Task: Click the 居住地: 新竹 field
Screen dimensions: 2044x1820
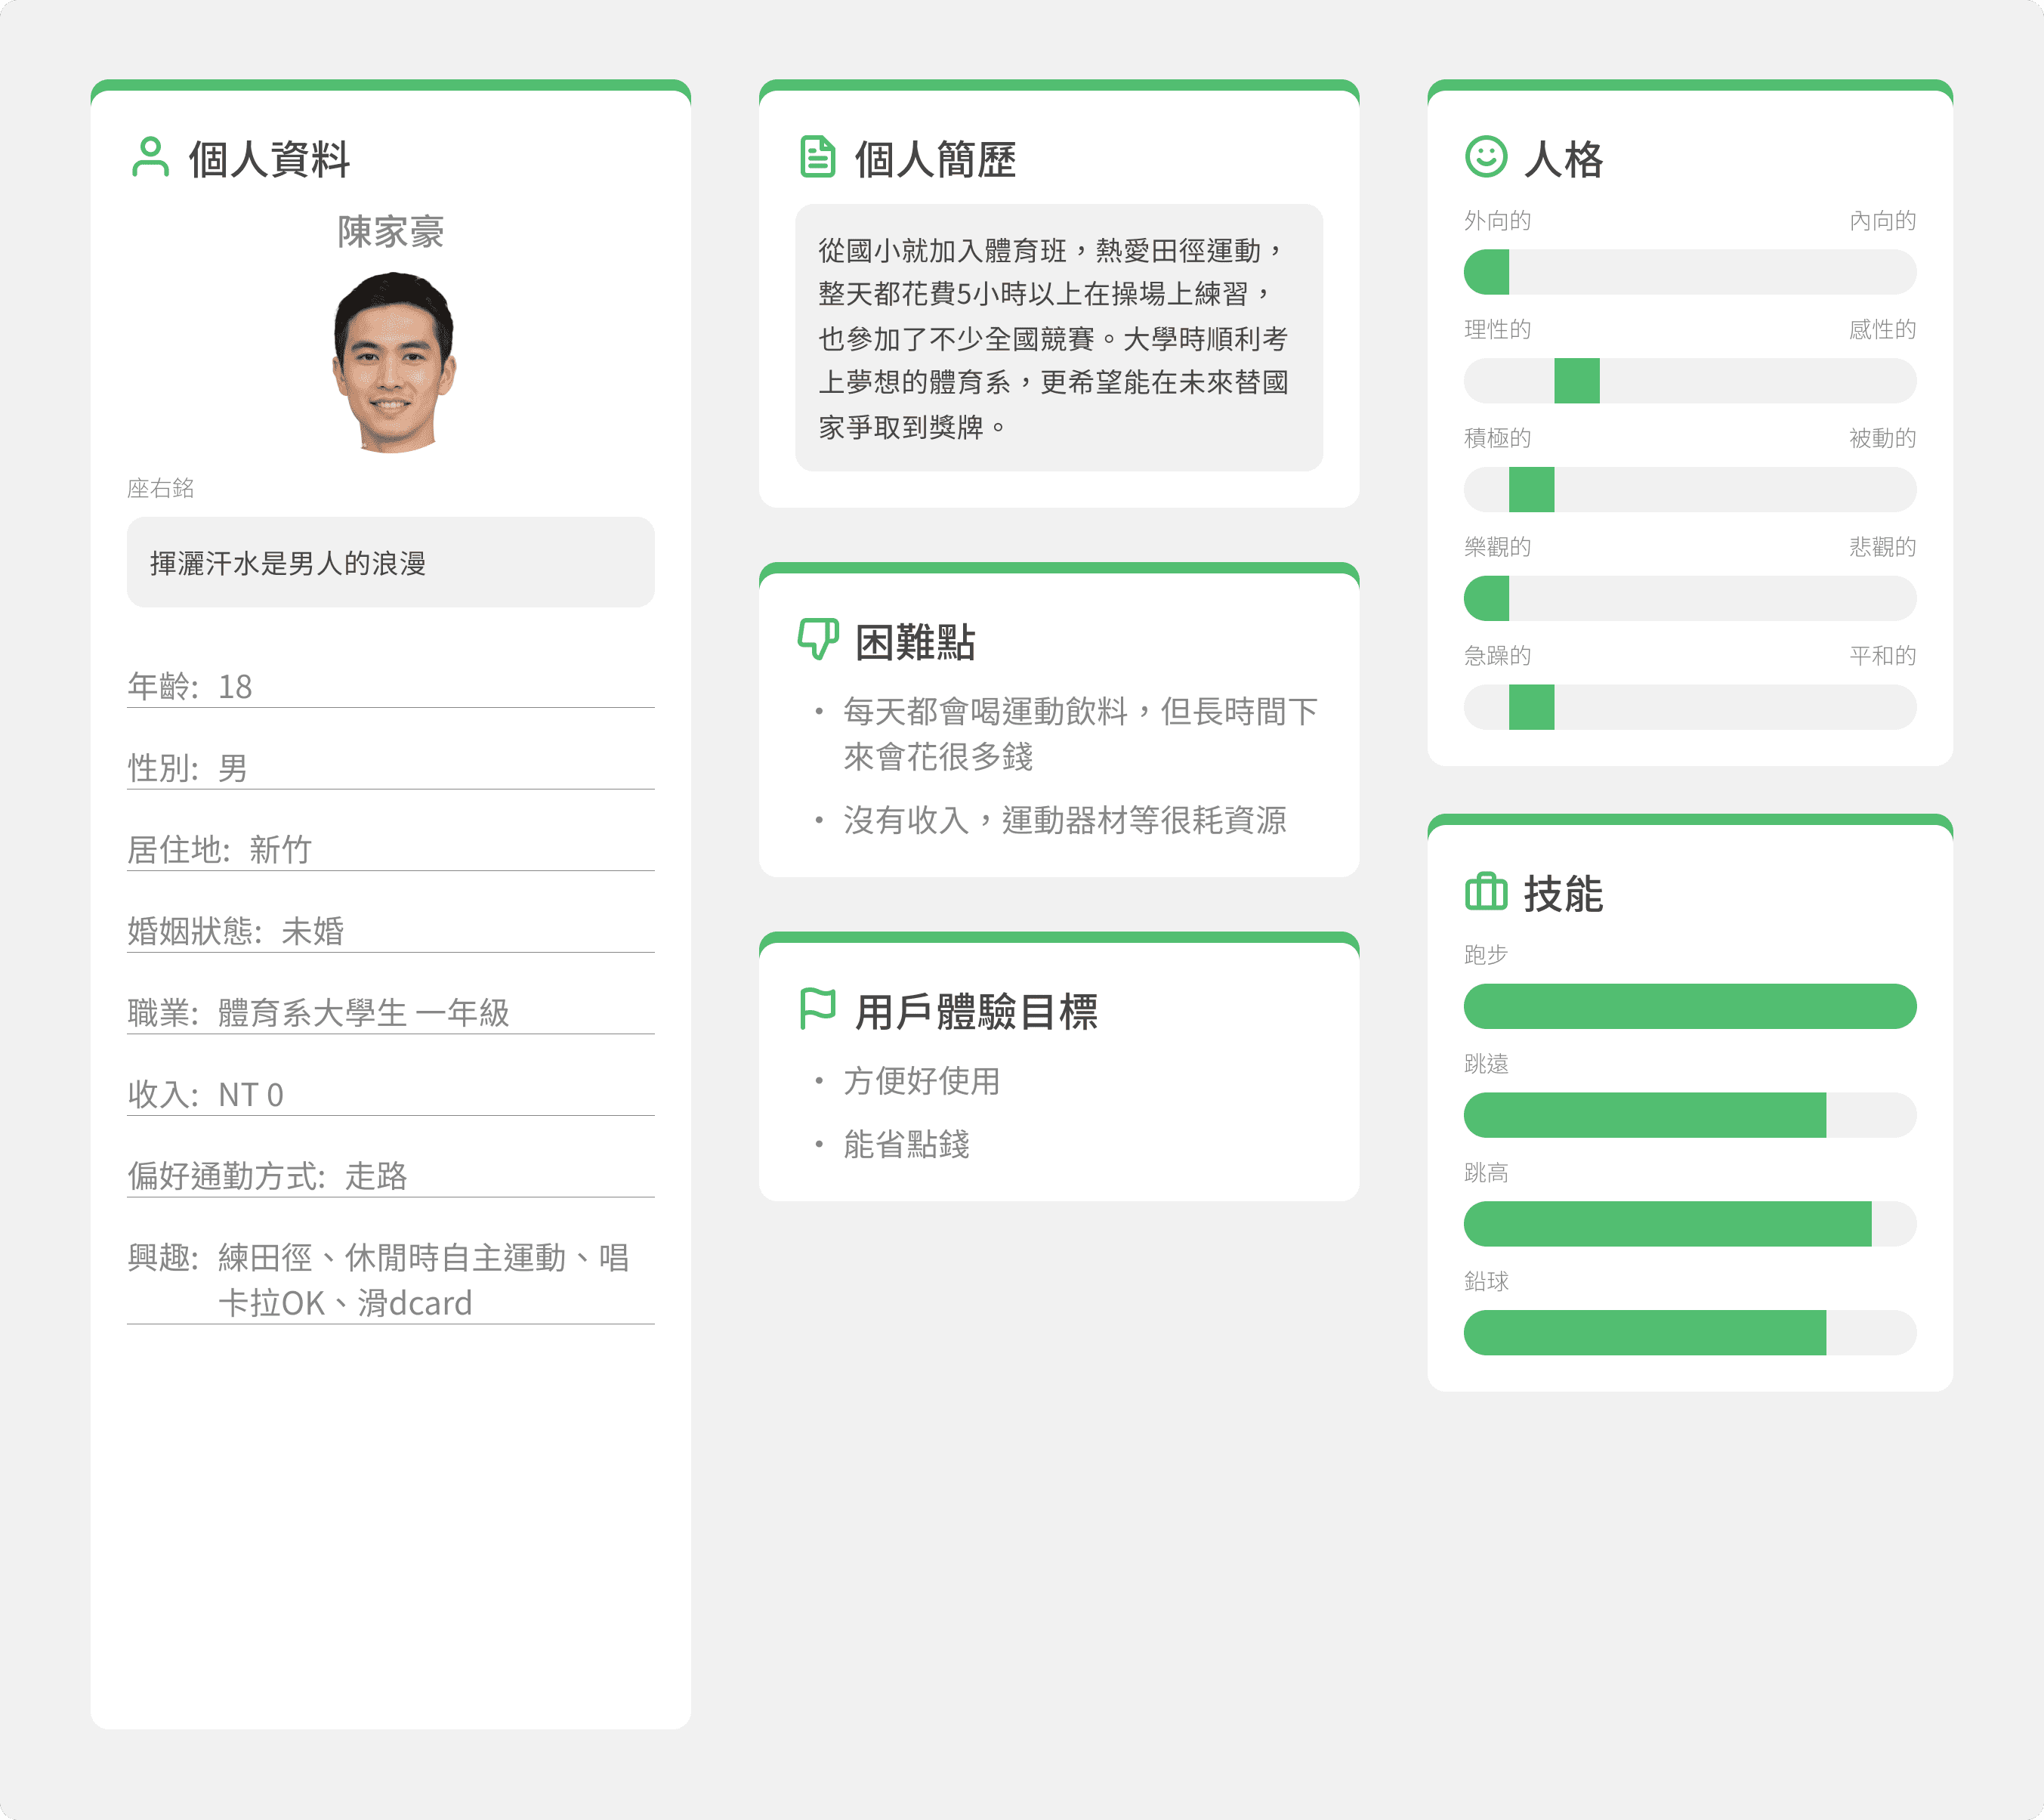Action: (390, 849)
